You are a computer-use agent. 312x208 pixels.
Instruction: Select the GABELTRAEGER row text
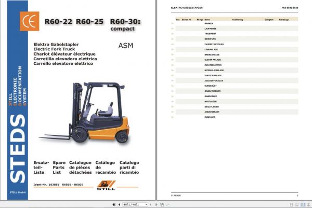click(x=213, y=91)
